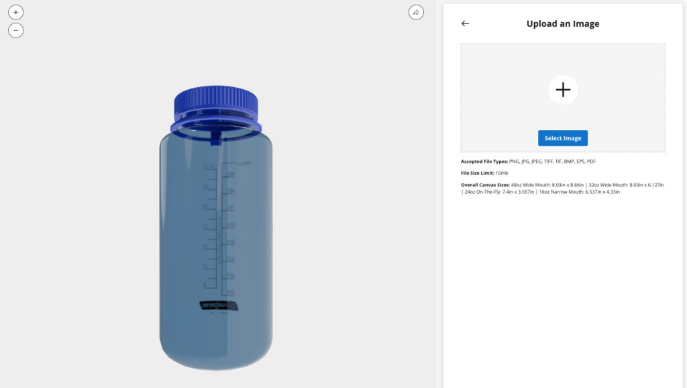Click the share arrow icon
Viewport: 687px width, 388px height.
416,12
